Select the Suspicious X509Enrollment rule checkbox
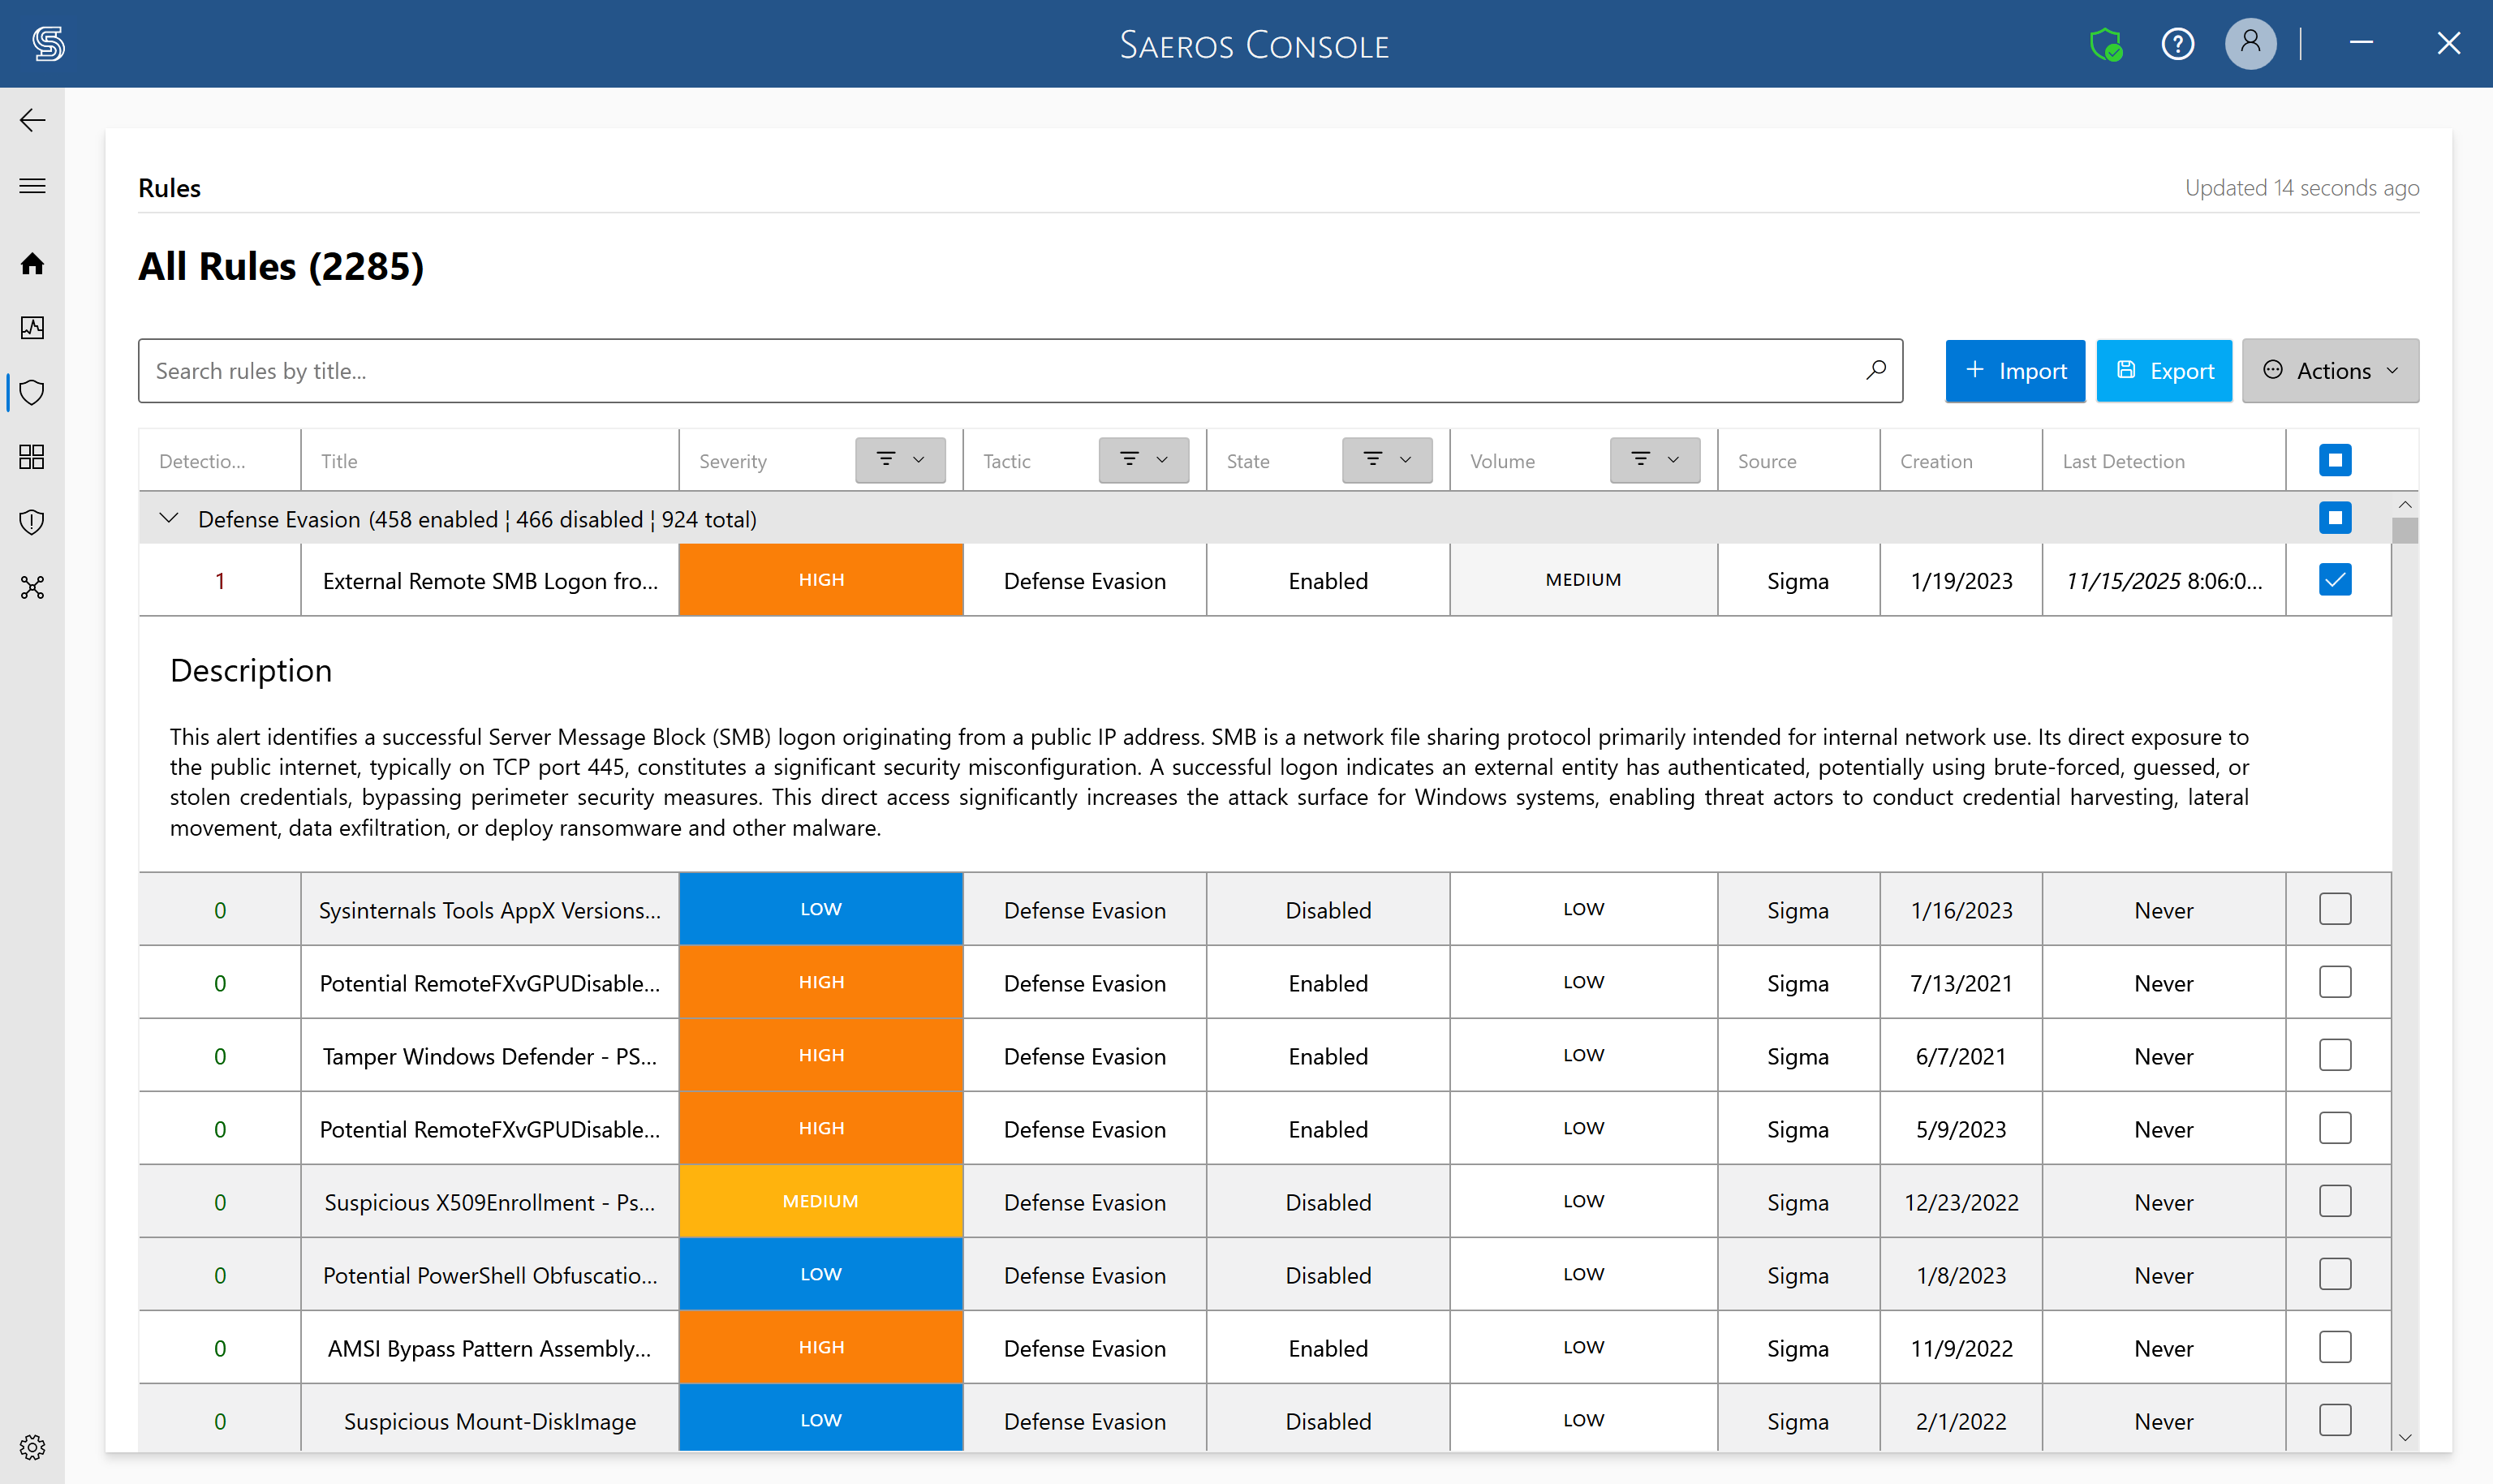 click(x=2335, y=1201)
